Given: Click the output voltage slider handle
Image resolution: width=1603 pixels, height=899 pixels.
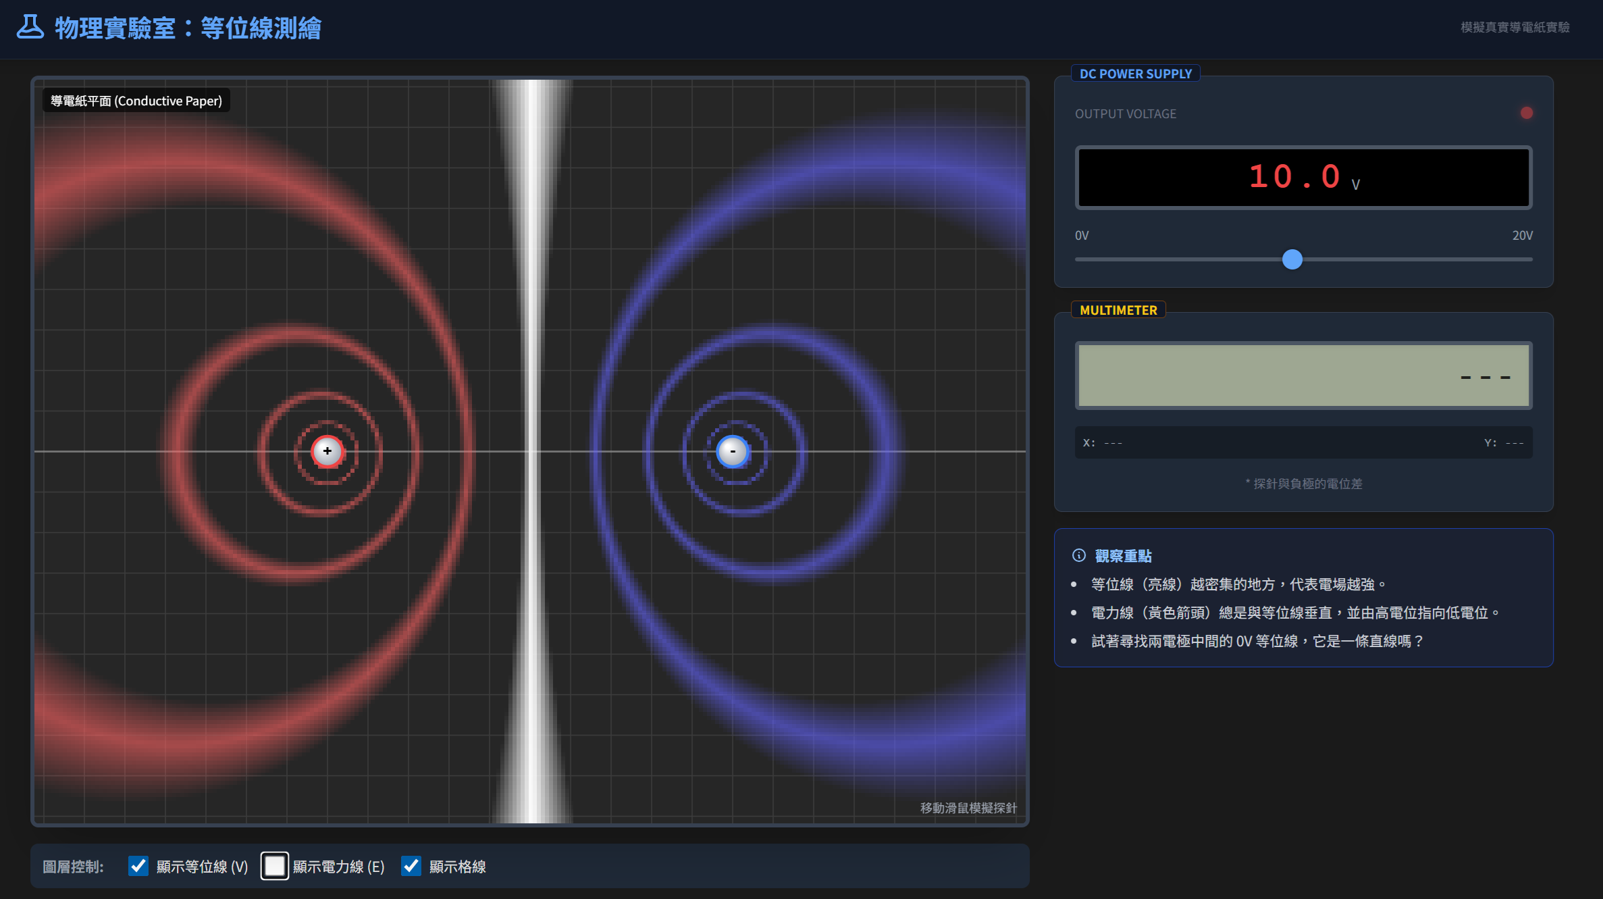Looking at the screenshot, I should pyautogui.click(x=1292, y=259).
